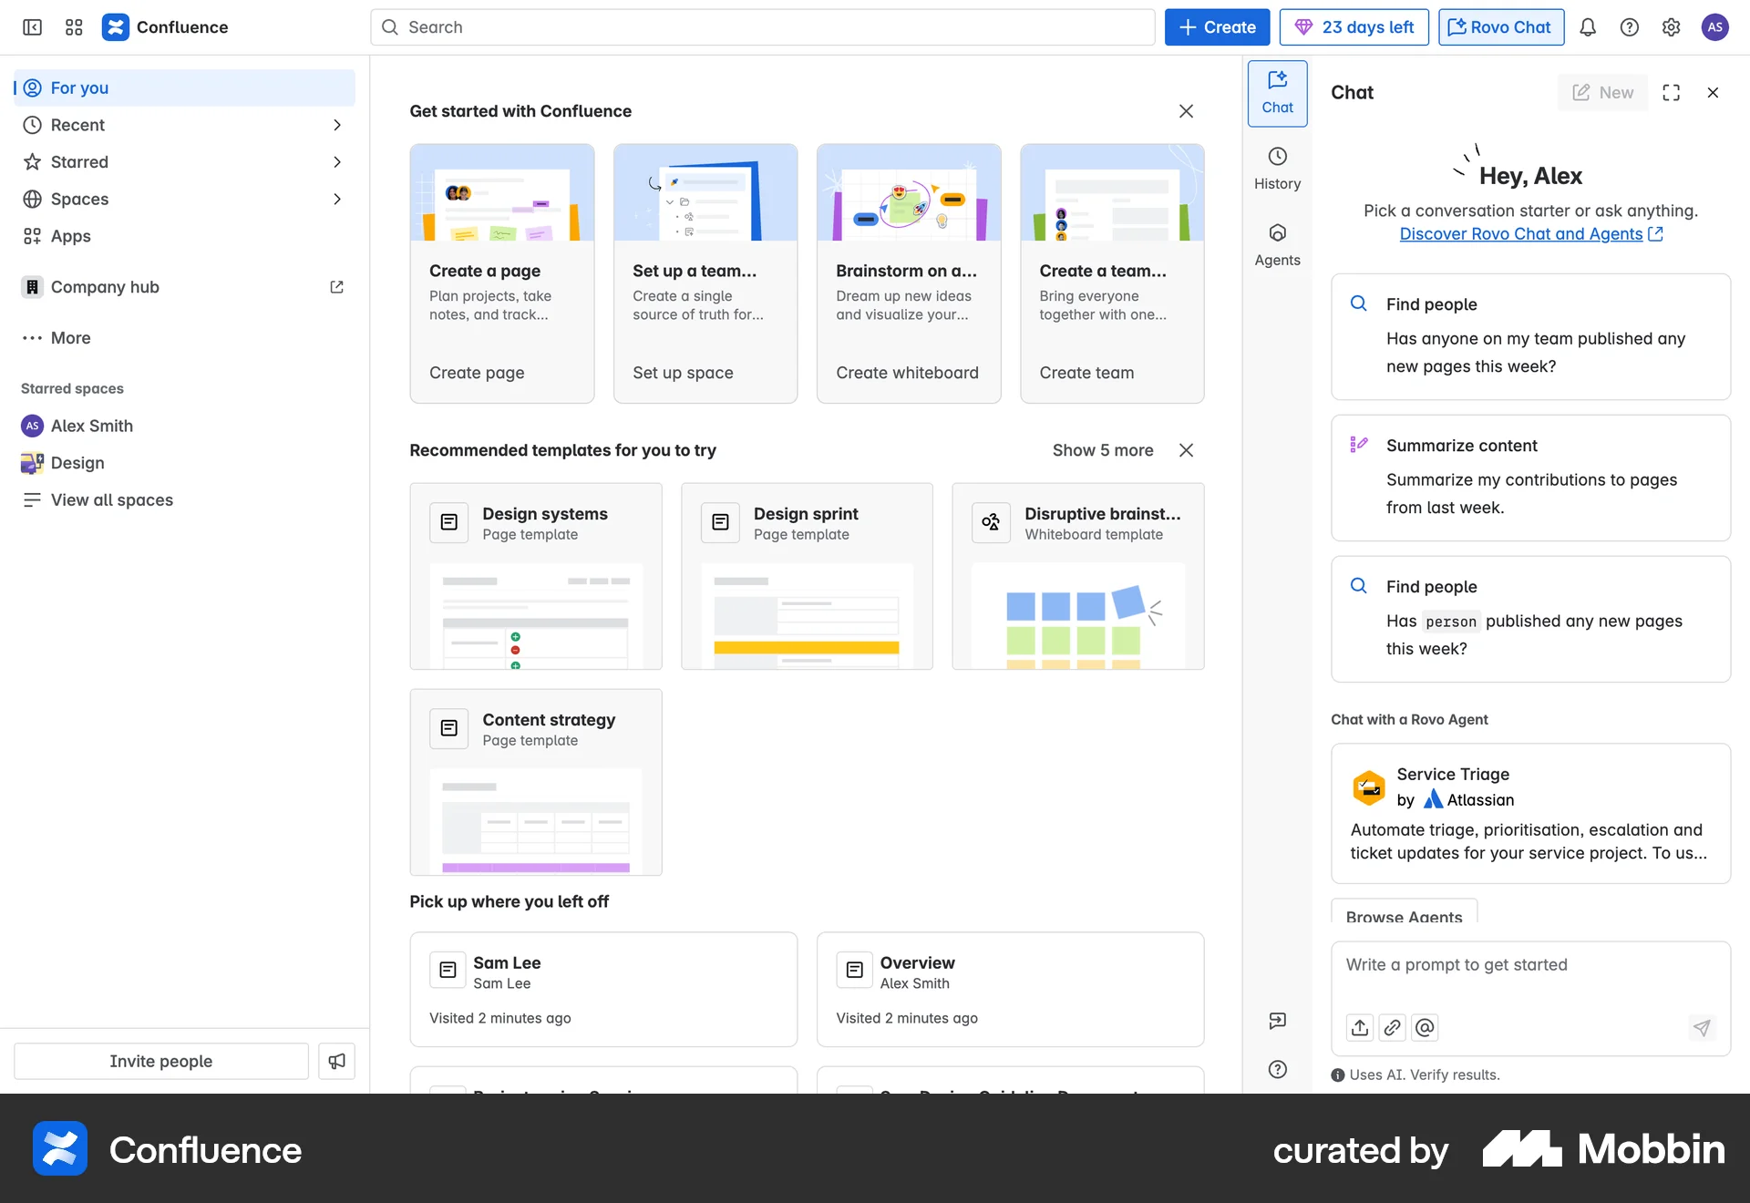Open notifications with the bell icon

click(1588, 26)
